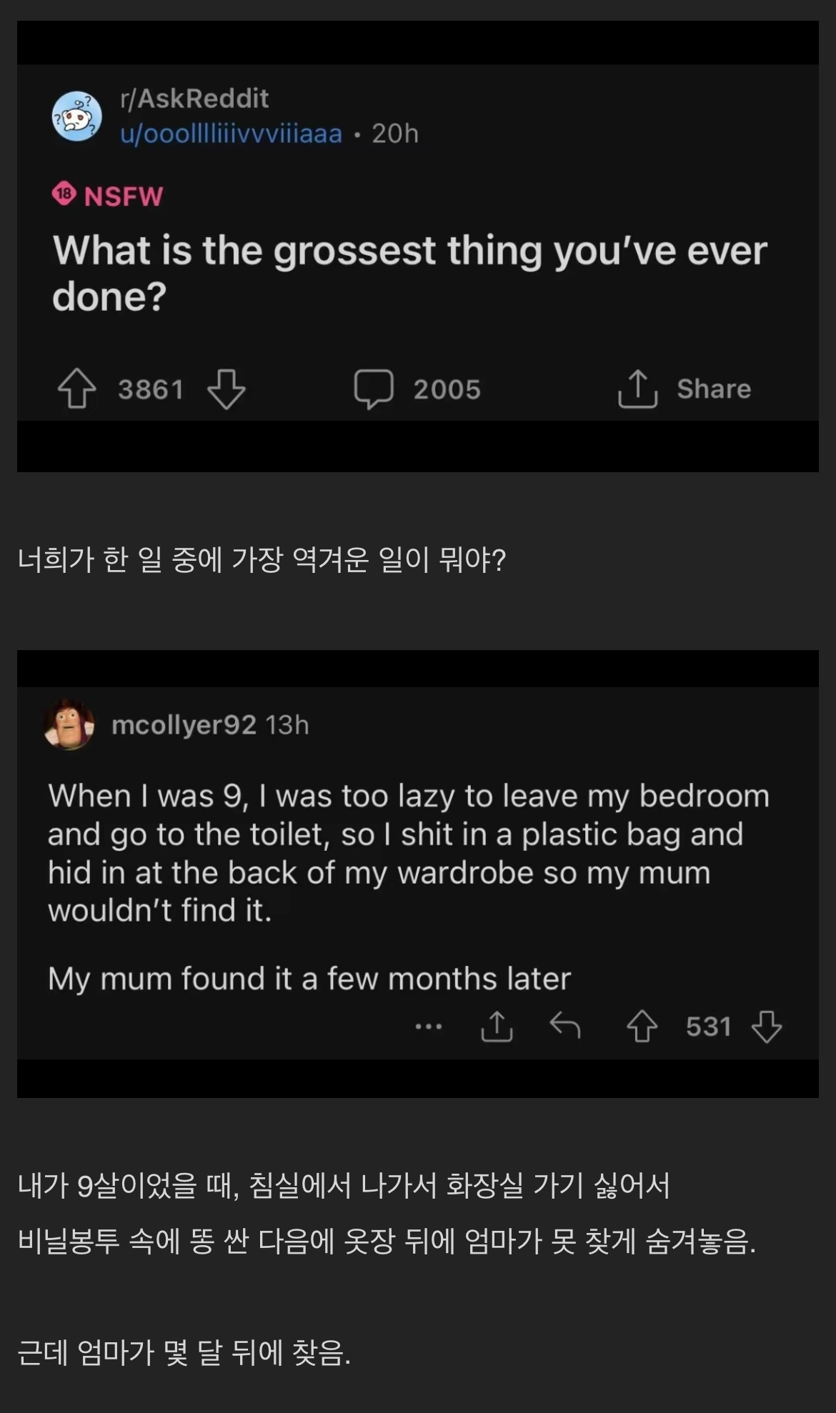
Task: Reply to mcollyer92's comment
Action: tap(565, 1027)
